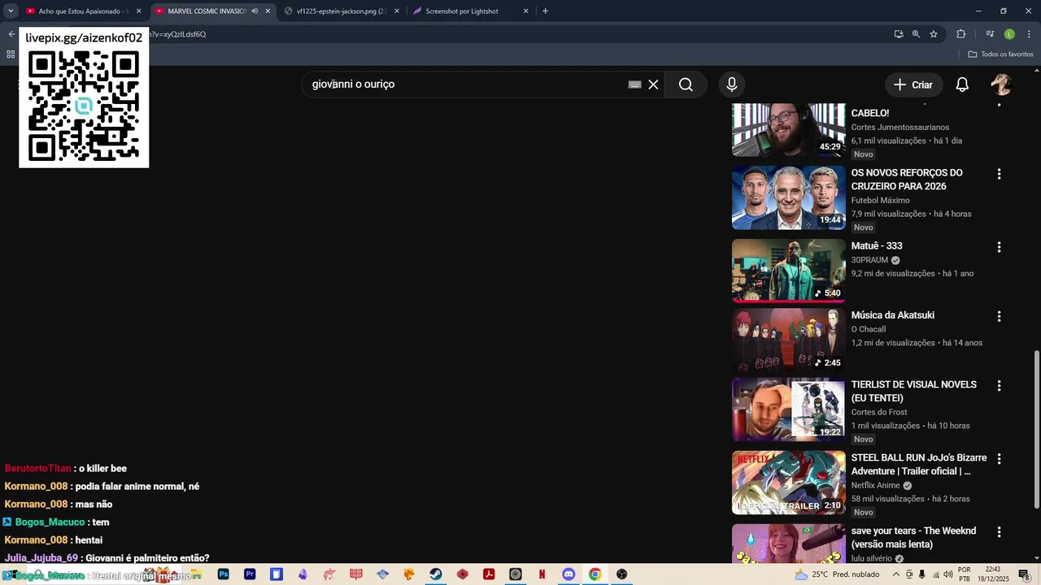Open the volume icon in system tray
Screen dimensions: 1041x585
pyautogui.click(x=948, y=574)
